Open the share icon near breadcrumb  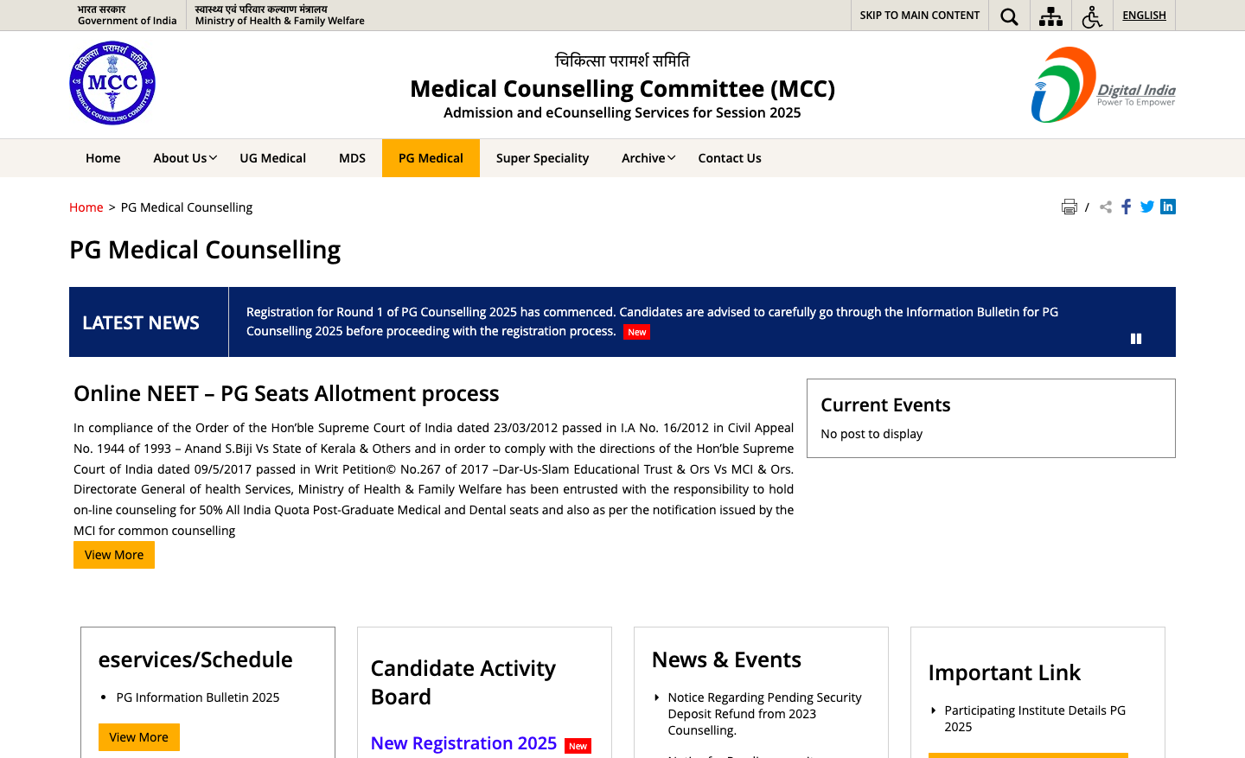coord(1105,207)
